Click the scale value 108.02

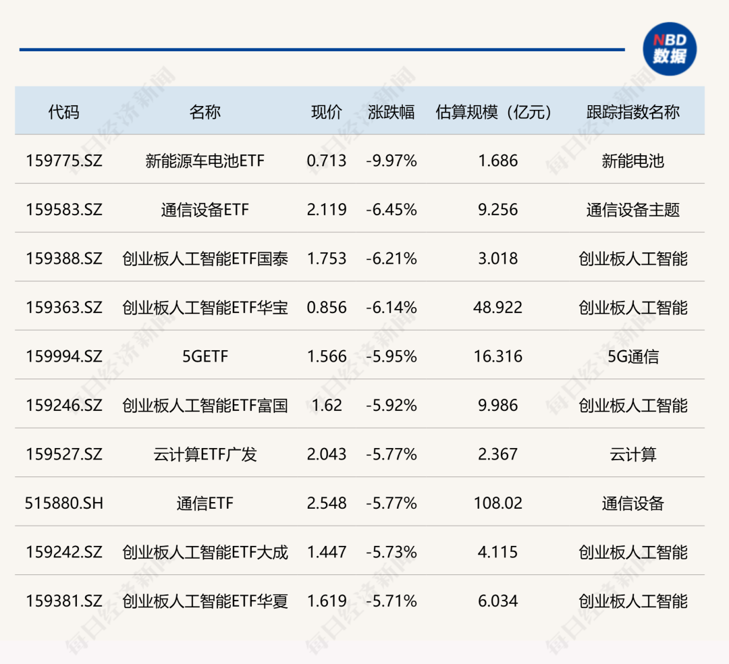pyautogui.click(x=498, y=503)
